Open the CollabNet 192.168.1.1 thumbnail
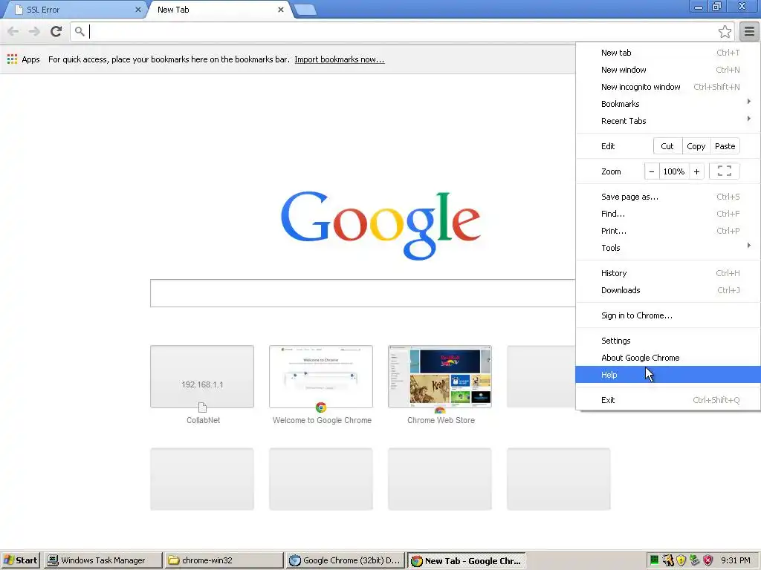Screen dimensions: 761x570 pos(202,376)
